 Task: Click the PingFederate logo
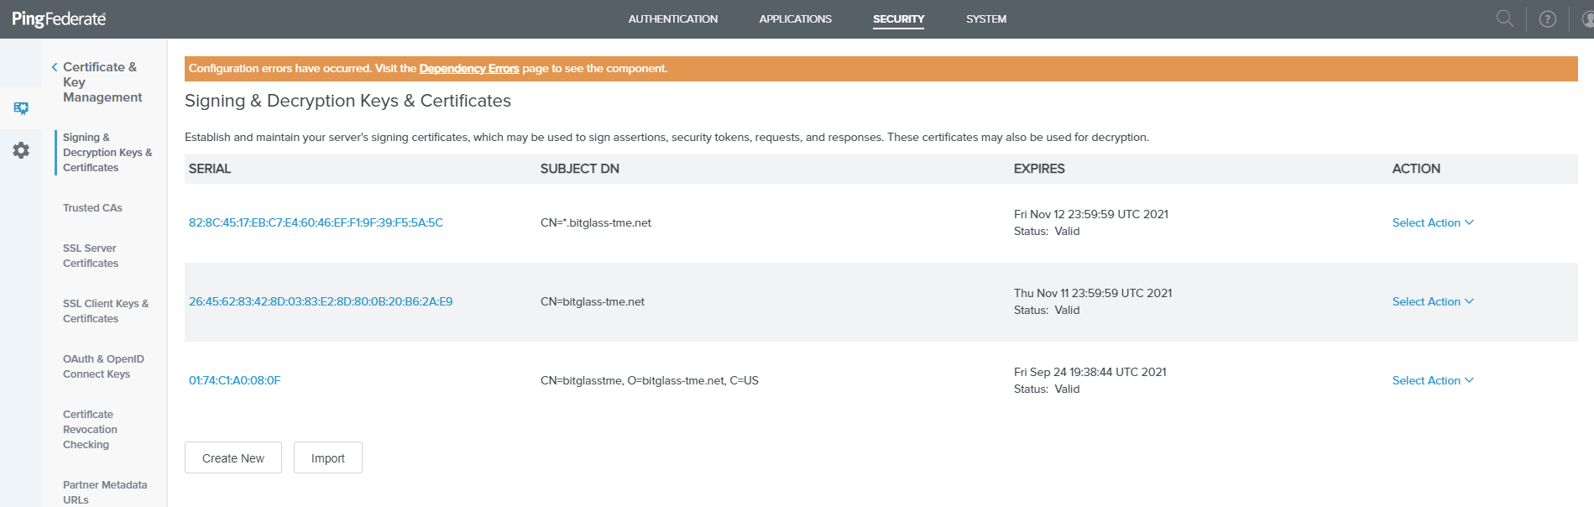[59, 18]
